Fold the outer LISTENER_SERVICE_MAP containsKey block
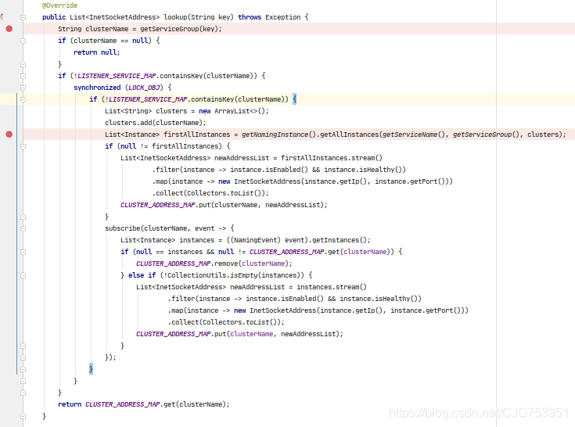This screenshot has height=427, width=575. (23, 76)
